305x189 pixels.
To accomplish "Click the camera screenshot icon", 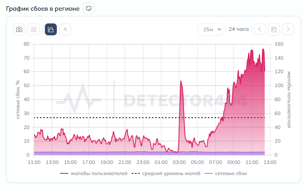I will pos(19,30).
